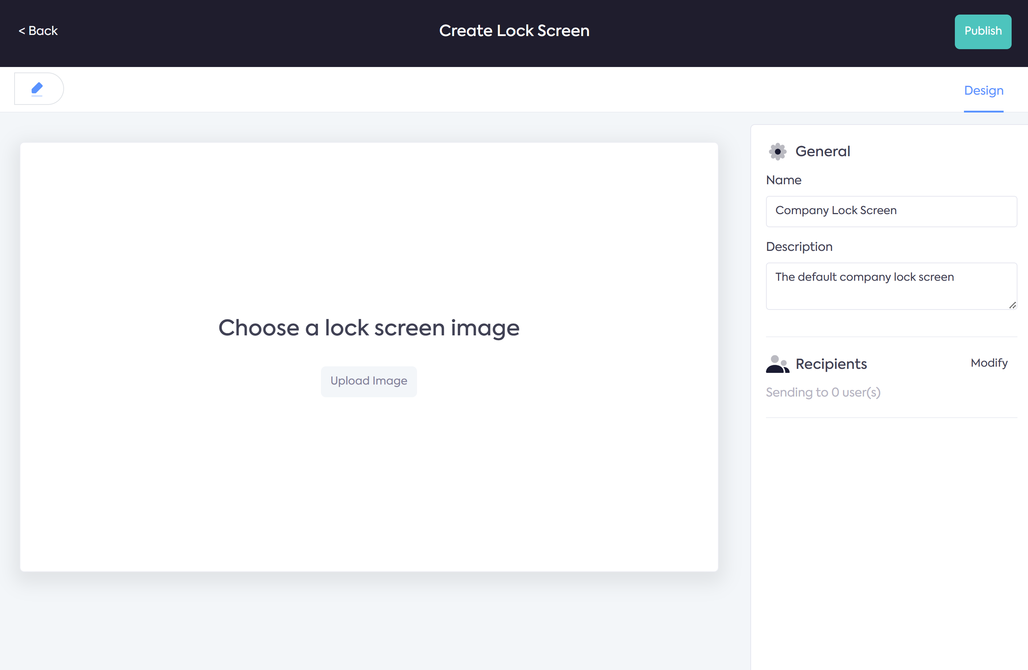The width and height of the screenshot is (1028, 670).
Task: Click the Recipients people icon
Action: pyautogui.click(x=777, y=364)
